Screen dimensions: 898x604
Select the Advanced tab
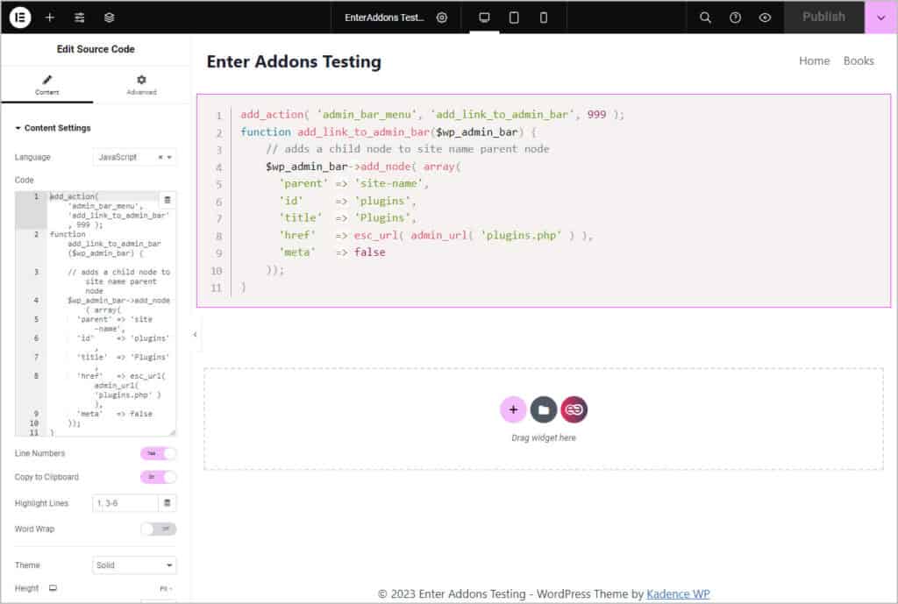141,84
